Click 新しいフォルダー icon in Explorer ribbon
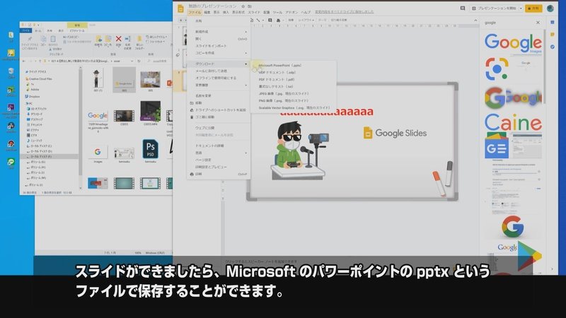This screenshot has height=318, width=566. 139,42
